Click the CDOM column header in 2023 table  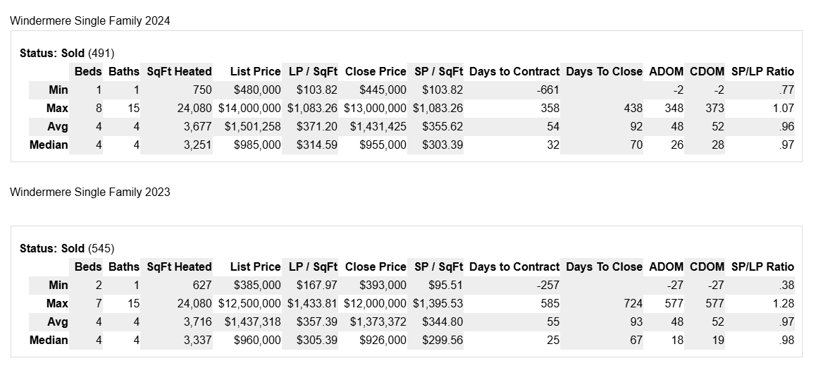(x=707, y=266)
